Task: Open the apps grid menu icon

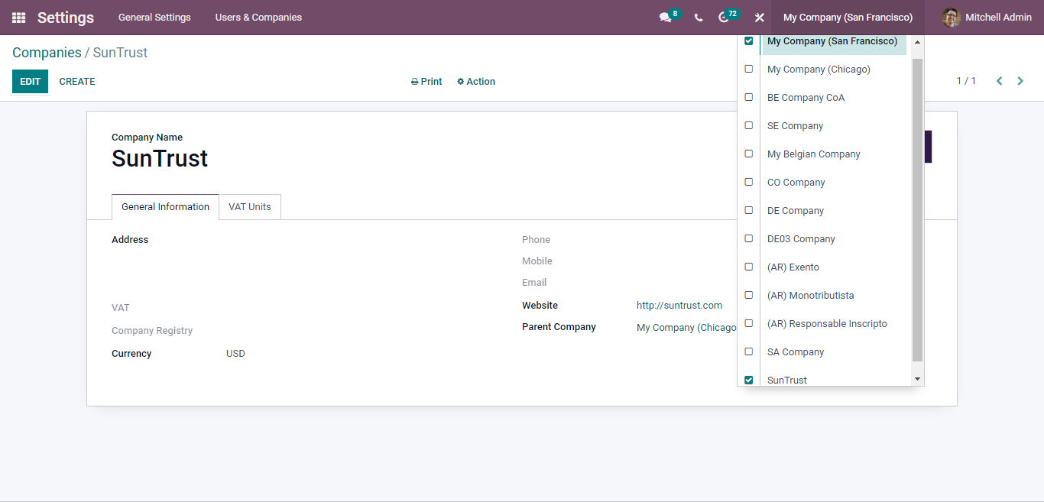Action: click(x=18, y=18)
